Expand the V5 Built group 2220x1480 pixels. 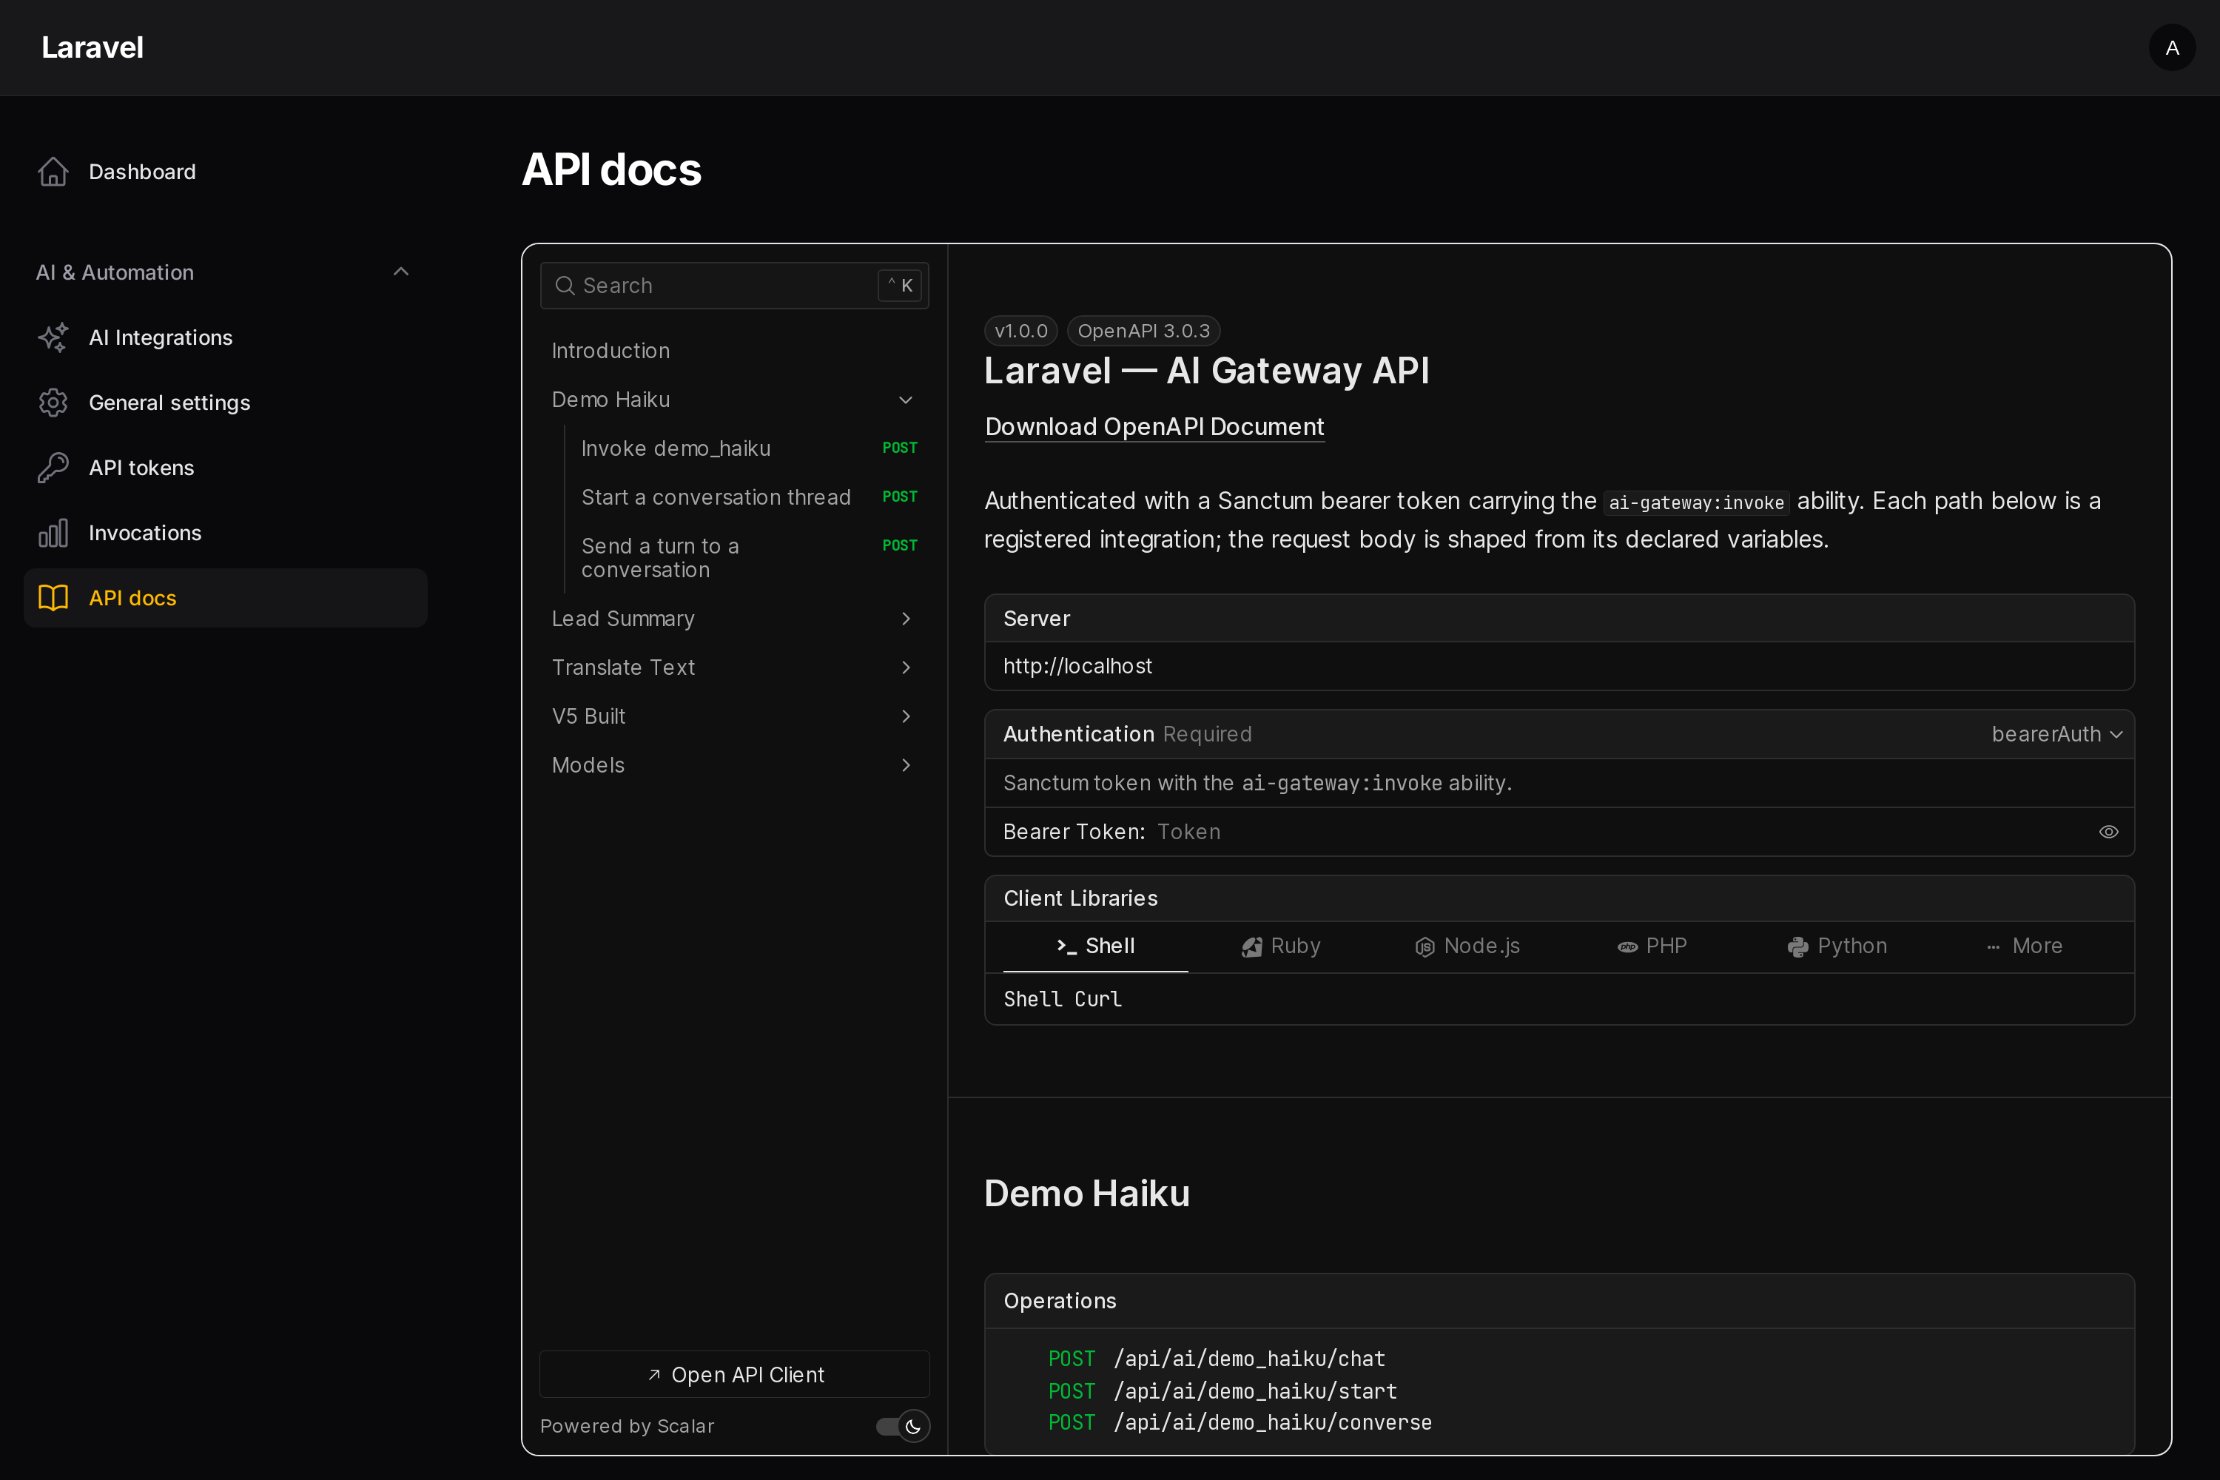coord(905,716)
